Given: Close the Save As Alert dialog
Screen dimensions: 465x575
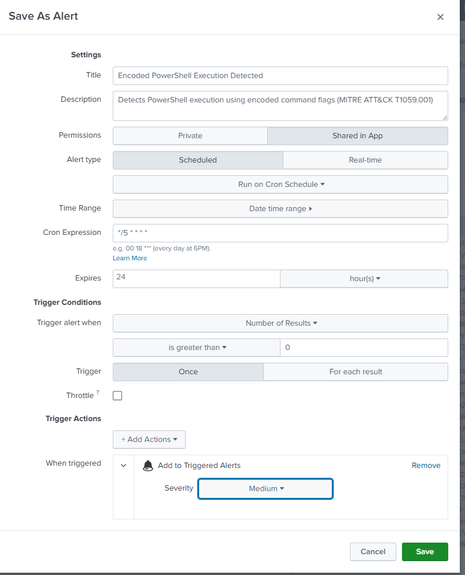Looking at the screenshot, I should [x=440, y=17].
